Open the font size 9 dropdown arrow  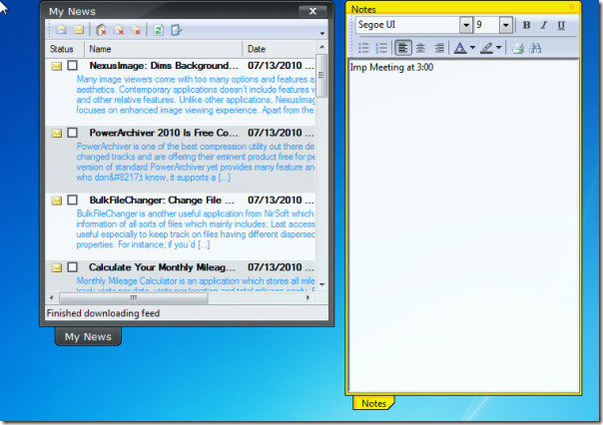click(x=506, y=25)
